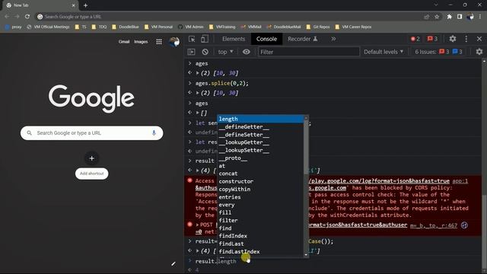The image size is (487, 274).
Task: Click the plus add shortcut icon
Action: [91, 158]
